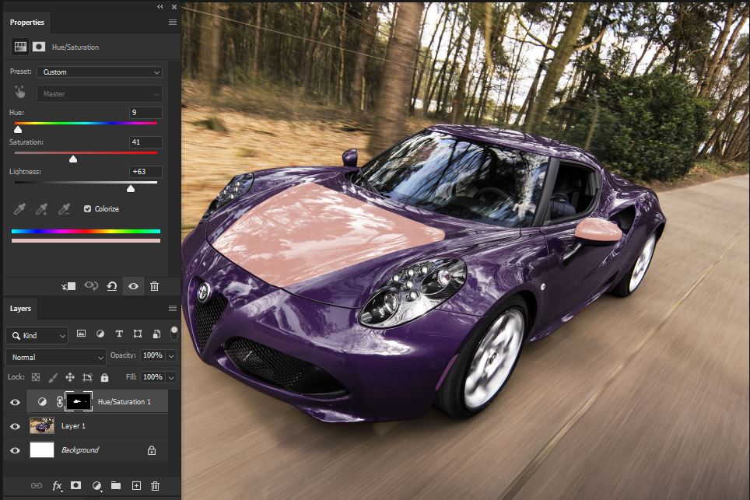Toggle adjustment layer visibility in Properties
750x500 pixels.
tap(134, 286)
